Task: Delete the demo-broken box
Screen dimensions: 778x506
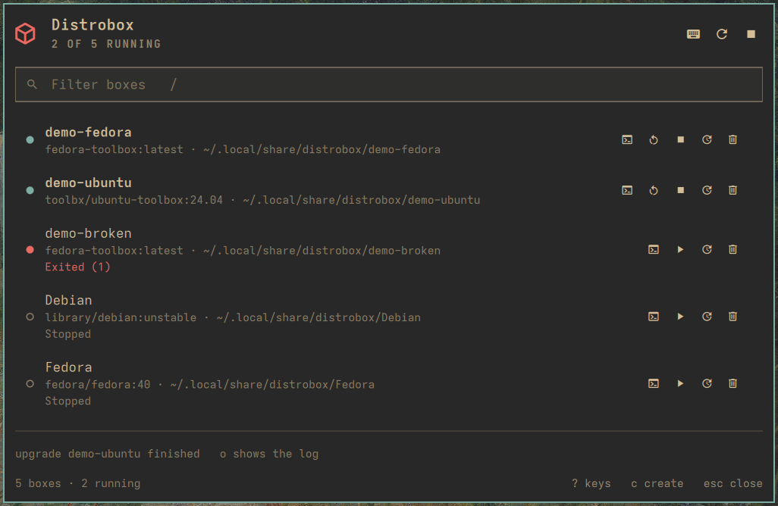Action: pos(733,249)
